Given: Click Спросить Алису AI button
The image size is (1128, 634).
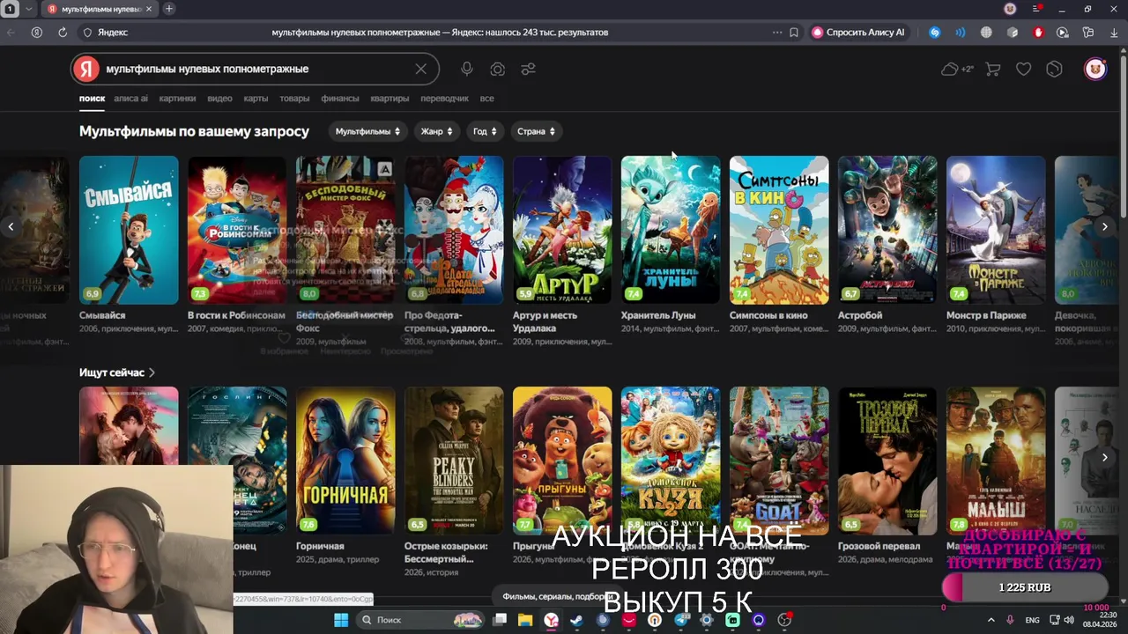Looking at the screenshot, I should pyautogui.click(x=858, y=32).
